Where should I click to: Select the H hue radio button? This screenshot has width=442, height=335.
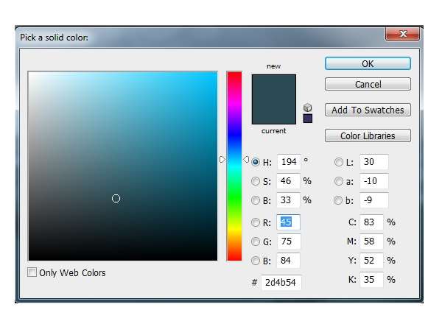pos(256,162)
